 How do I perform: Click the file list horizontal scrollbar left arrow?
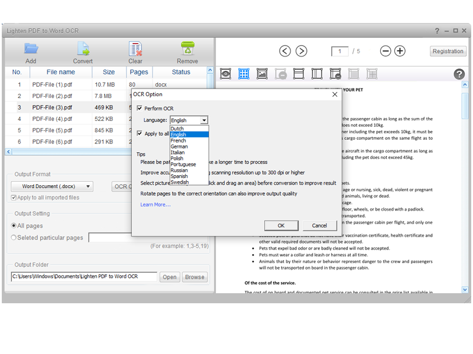(8, 152)
